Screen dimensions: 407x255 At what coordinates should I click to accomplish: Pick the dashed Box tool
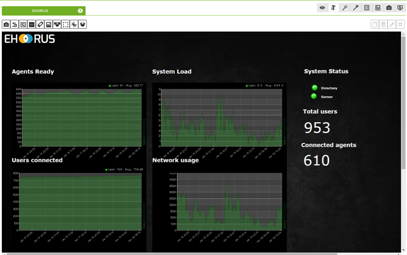pos(66,25)
